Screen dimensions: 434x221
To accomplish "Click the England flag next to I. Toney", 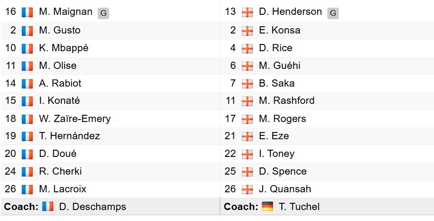I will tap(247, 154).
